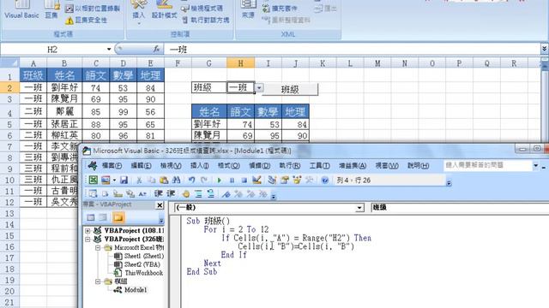Toggle Folders view in project explorer
549x308 pixels.
point(118,217)
